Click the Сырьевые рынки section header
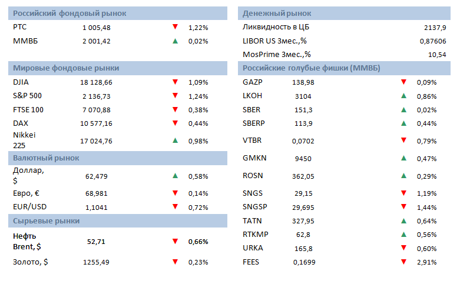 pos(118,220)
